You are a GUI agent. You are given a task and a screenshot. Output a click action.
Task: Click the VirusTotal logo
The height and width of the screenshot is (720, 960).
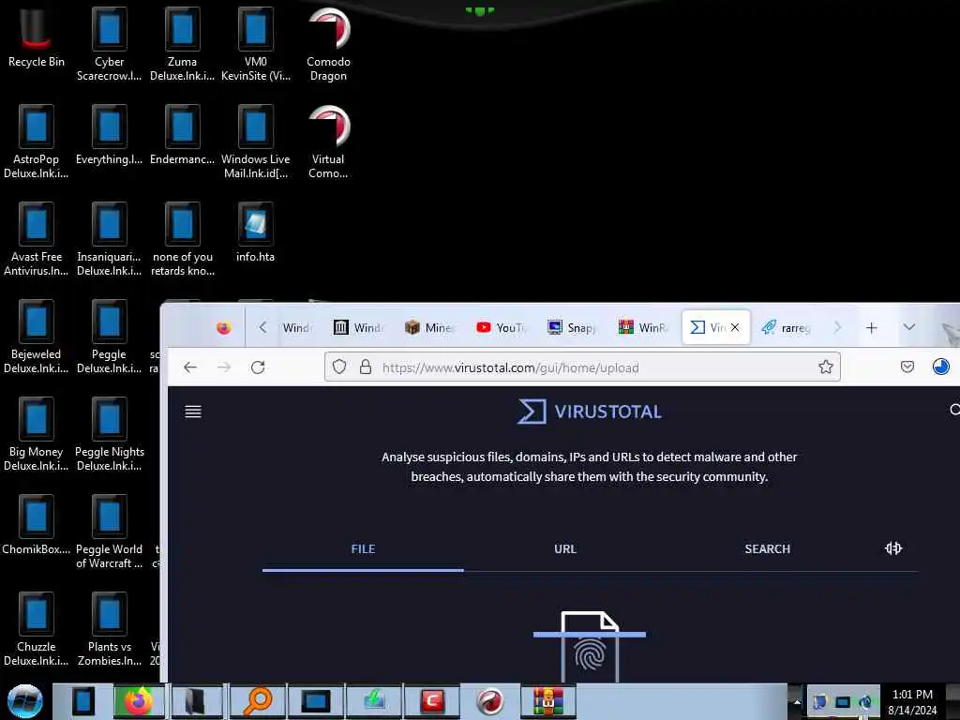pyautogui.click(x=590, y=412)
